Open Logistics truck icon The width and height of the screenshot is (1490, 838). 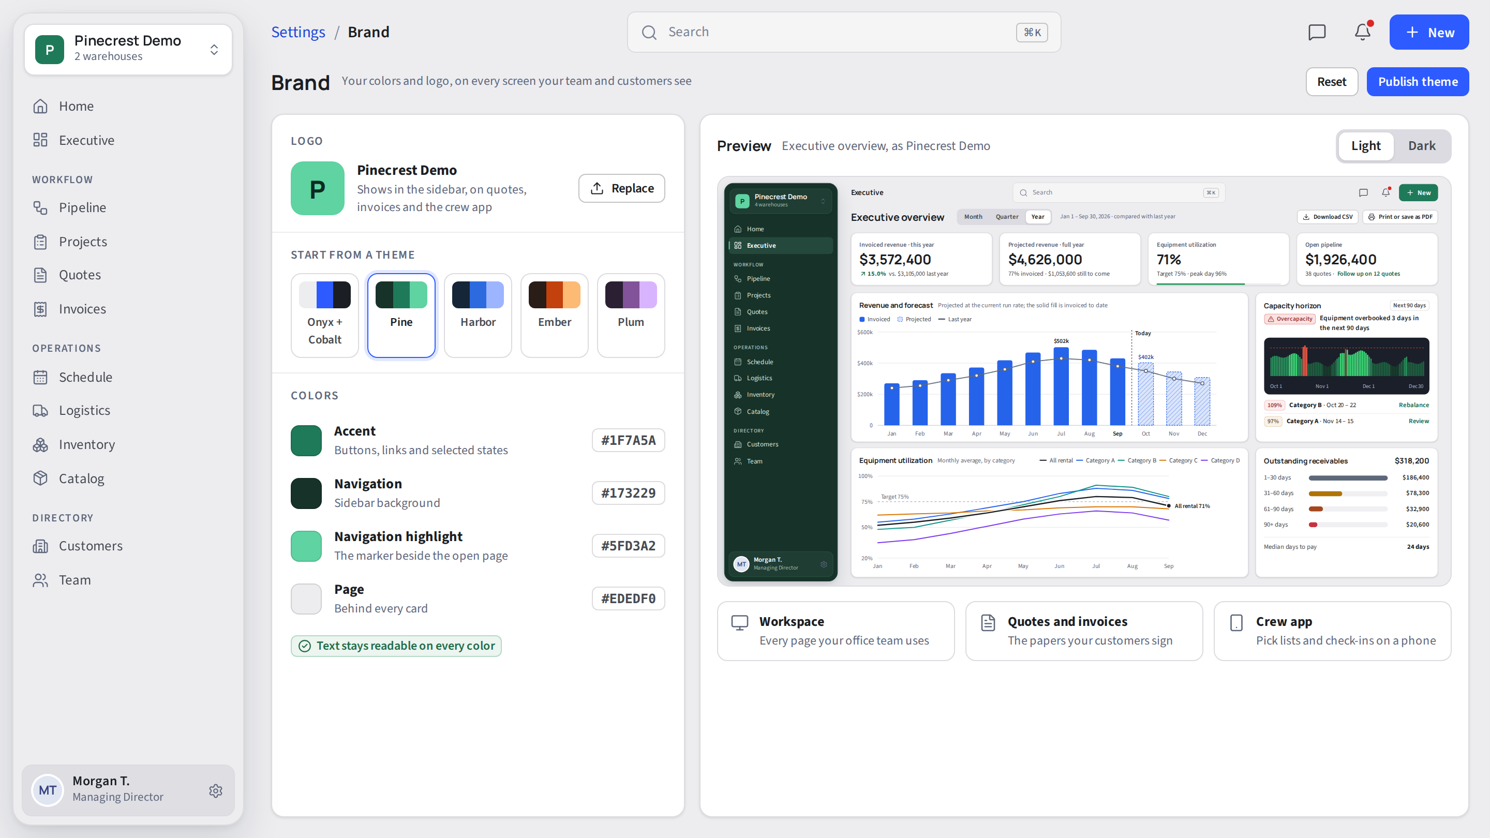tap(40, 411)
